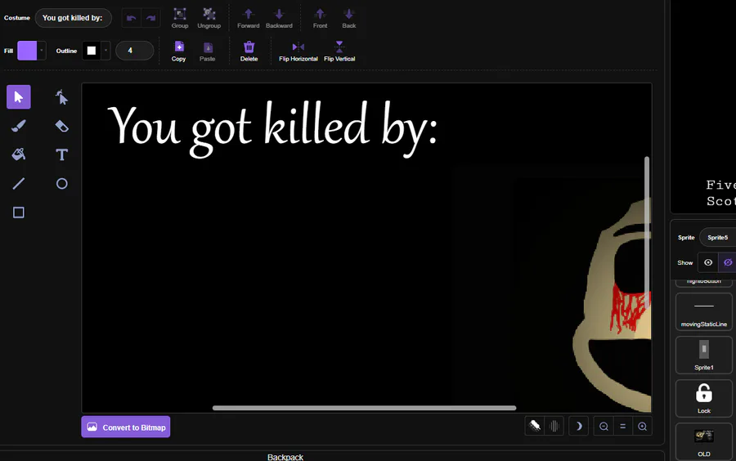Group the selected objects

click(x=180, y=18)
